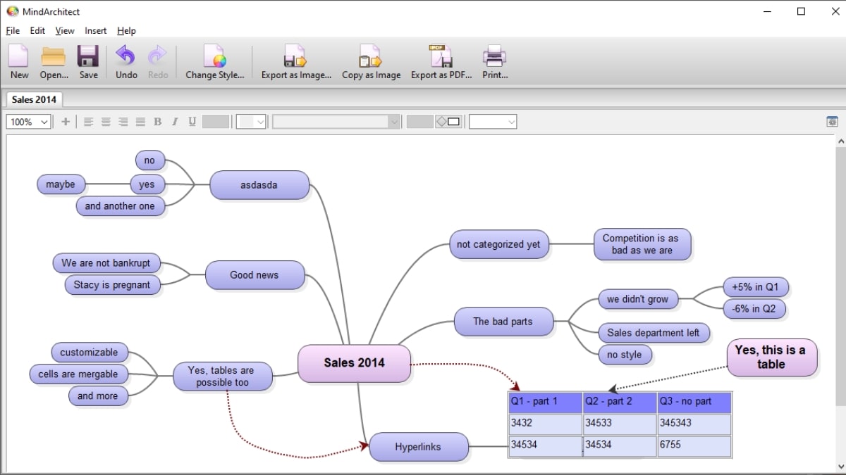Print the mind map
Image resolution: width=846 pixels, height=475 pixels.
coord(494,62)
